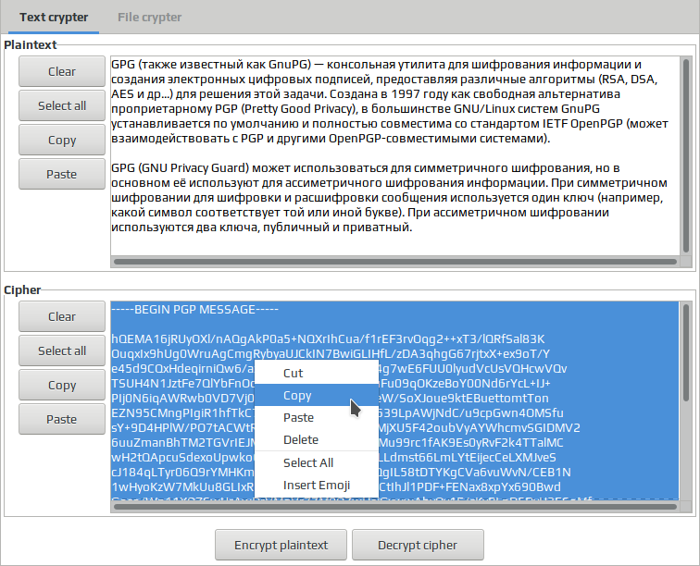Image resolution: width=700 pixels, height=566 pixels.
Task: Paste into Plaintext with the Paste button
Action: [62, 174]
